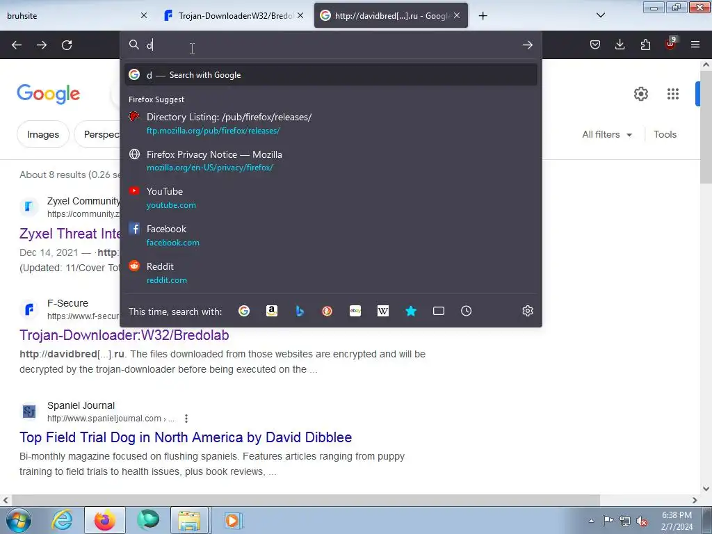Click in the address bar input

click(330, 45)
